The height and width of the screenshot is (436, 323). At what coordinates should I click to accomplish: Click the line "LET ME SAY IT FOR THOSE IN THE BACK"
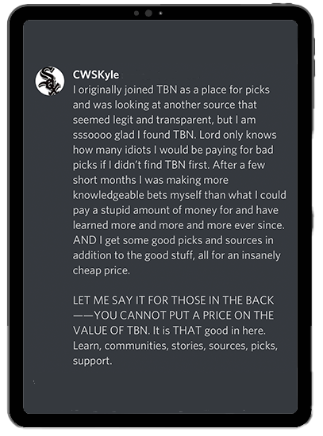click(x=174, y=300)
